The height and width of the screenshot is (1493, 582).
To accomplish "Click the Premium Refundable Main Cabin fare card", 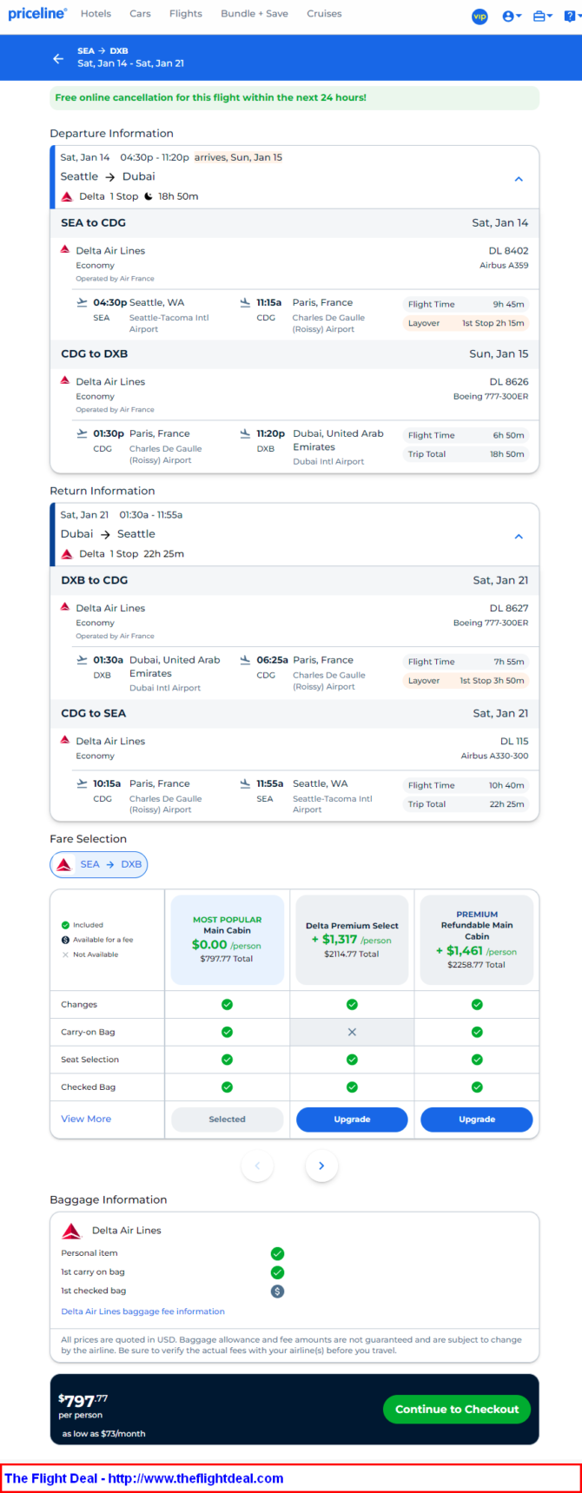I will click(x=477, y=939).
